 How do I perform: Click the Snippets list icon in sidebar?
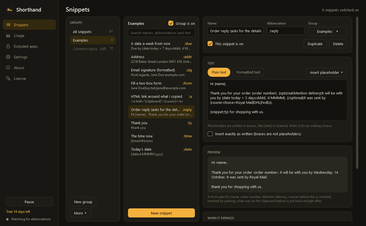point(8,25)
